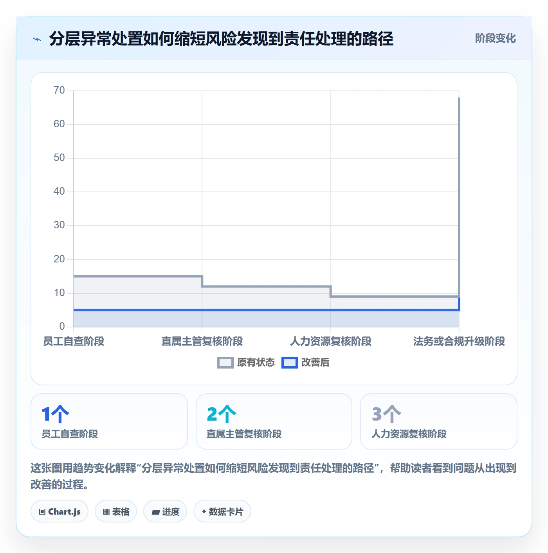Click the 改善后 legend label

pyautogui.click(x=315, y=363)
